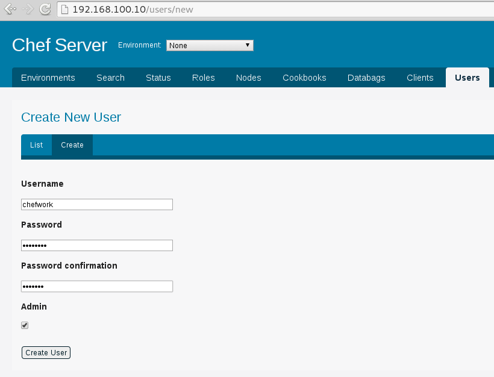Screen dimensions: 494x377
Task: Click the Environment: label
Action: [140, 45]
